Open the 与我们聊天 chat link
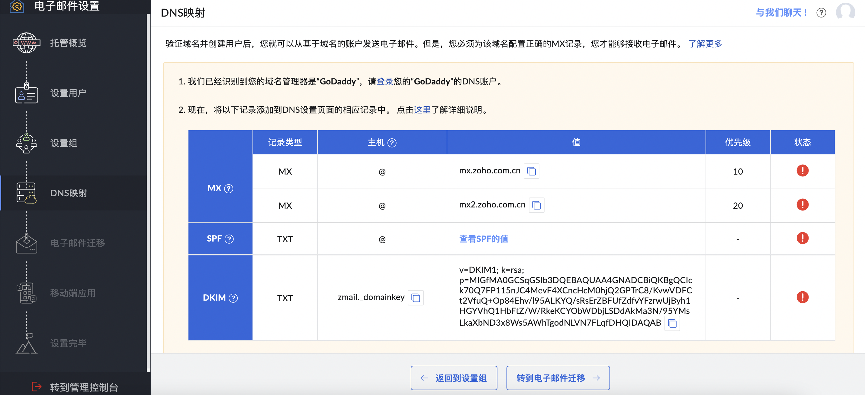865x395 pixels. [x=781, y=13]
